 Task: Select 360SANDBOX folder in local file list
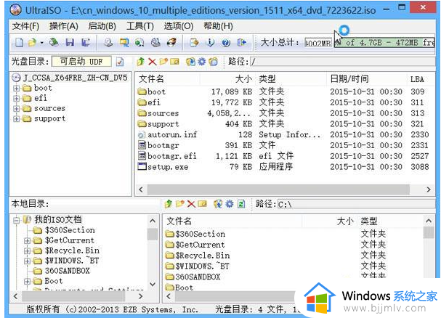(x=193, y=277)
